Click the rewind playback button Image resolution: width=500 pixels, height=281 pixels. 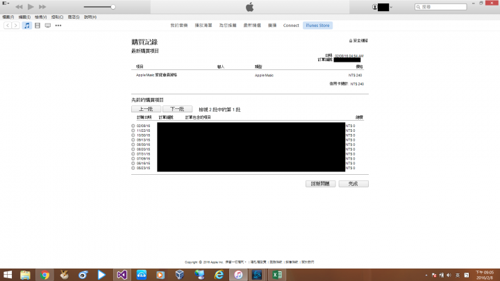19,7
